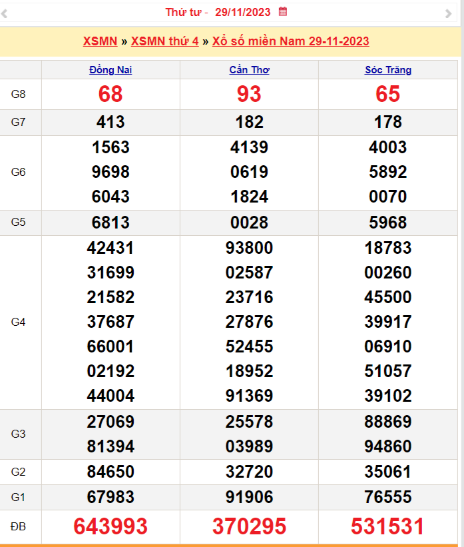Click the date text Thứ tư 29/11/2023
Screen dimensions: 464x547
pyautogui.click(x=218, y=12)
